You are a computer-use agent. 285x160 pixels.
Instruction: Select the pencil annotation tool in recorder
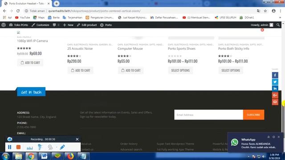(62, 147)
